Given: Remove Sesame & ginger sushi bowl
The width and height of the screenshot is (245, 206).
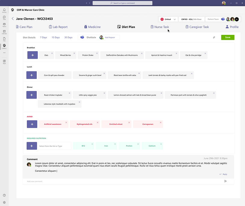Looking at the screenshot, I should [x=104, y=73].
